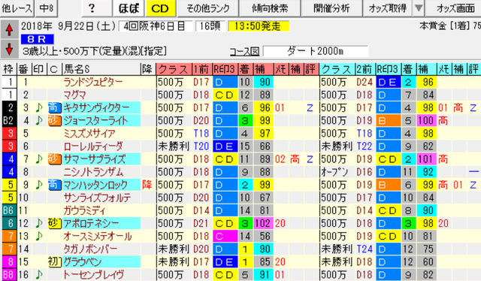Image resolution: width=481 pixels, height=281 pixels.
Task: Click the 2前 column header
Action: click(x=365, y=69)
